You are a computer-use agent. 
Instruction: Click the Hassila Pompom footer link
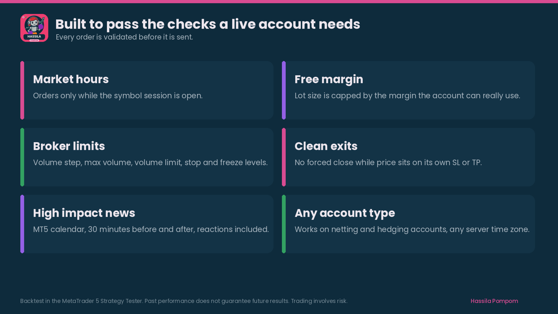pyautogui.click(x=494, y=301)
